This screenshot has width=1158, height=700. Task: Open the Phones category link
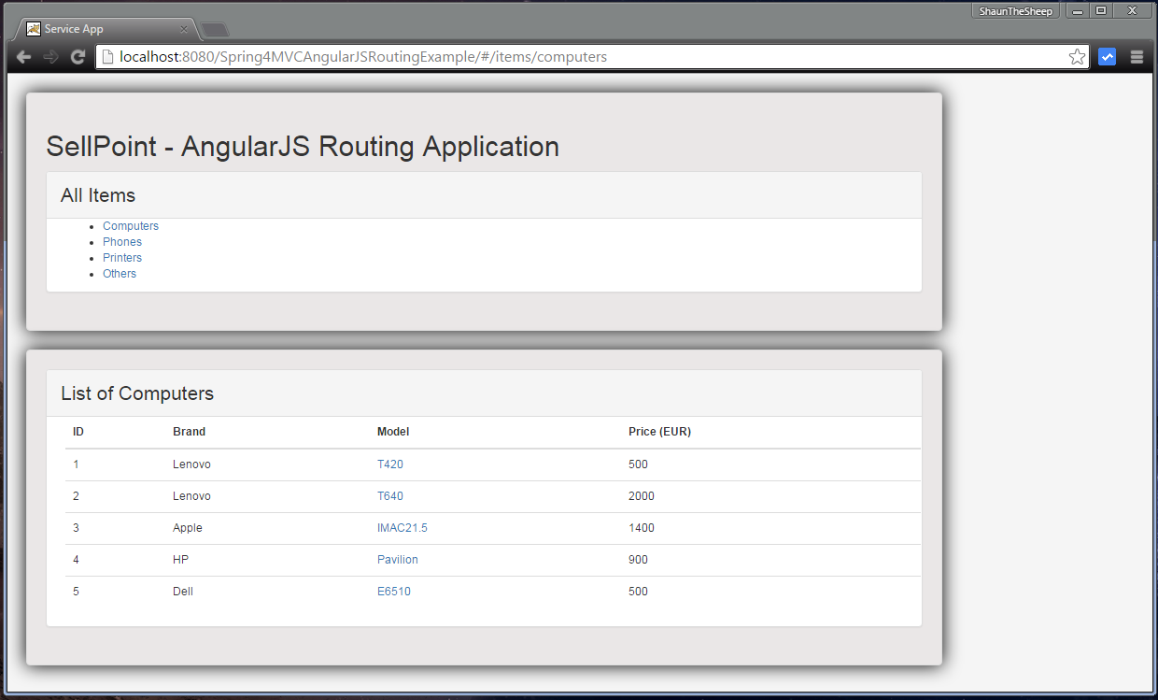pos(122,241)
